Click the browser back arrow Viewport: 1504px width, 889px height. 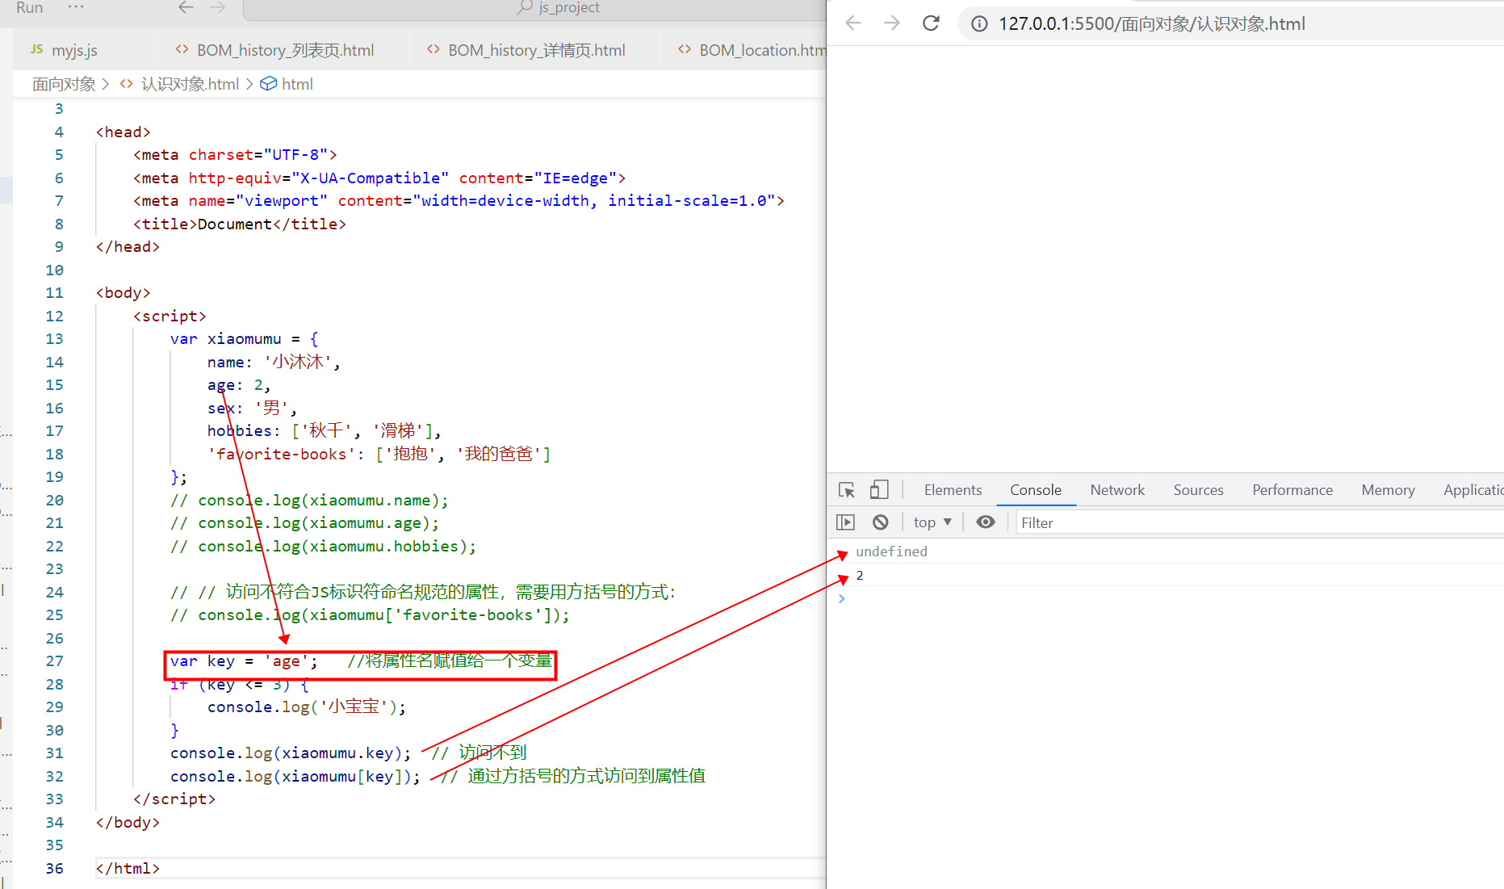click(853, 23)
